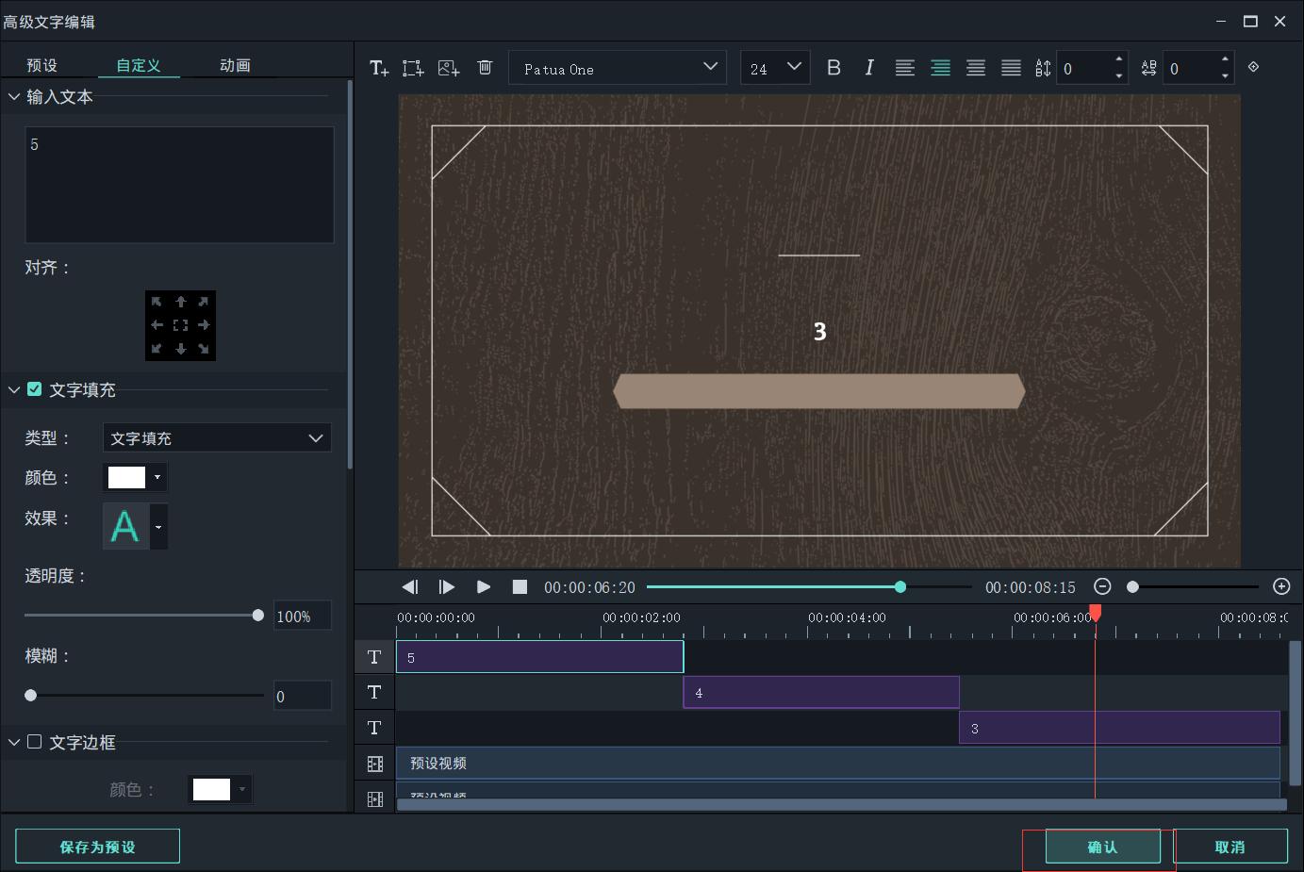Click the add shape icon in toolbar
Screen dimensions: 1304x872
click(x=413, y=68)
